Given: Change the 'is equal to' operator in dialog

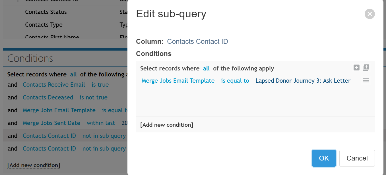Looking at the screenshot, I should click(235, 81).
